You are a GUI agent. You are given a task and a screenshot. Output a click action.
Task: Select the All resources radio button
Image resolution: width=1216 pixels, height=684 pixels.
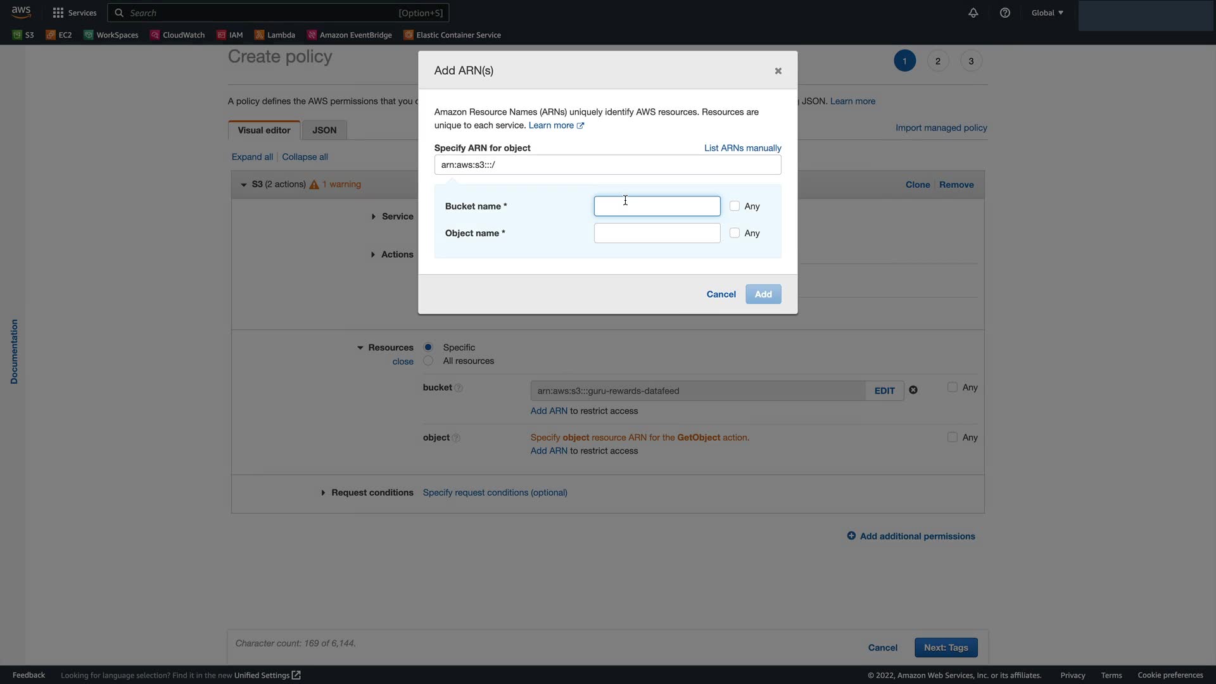[428, 361]
